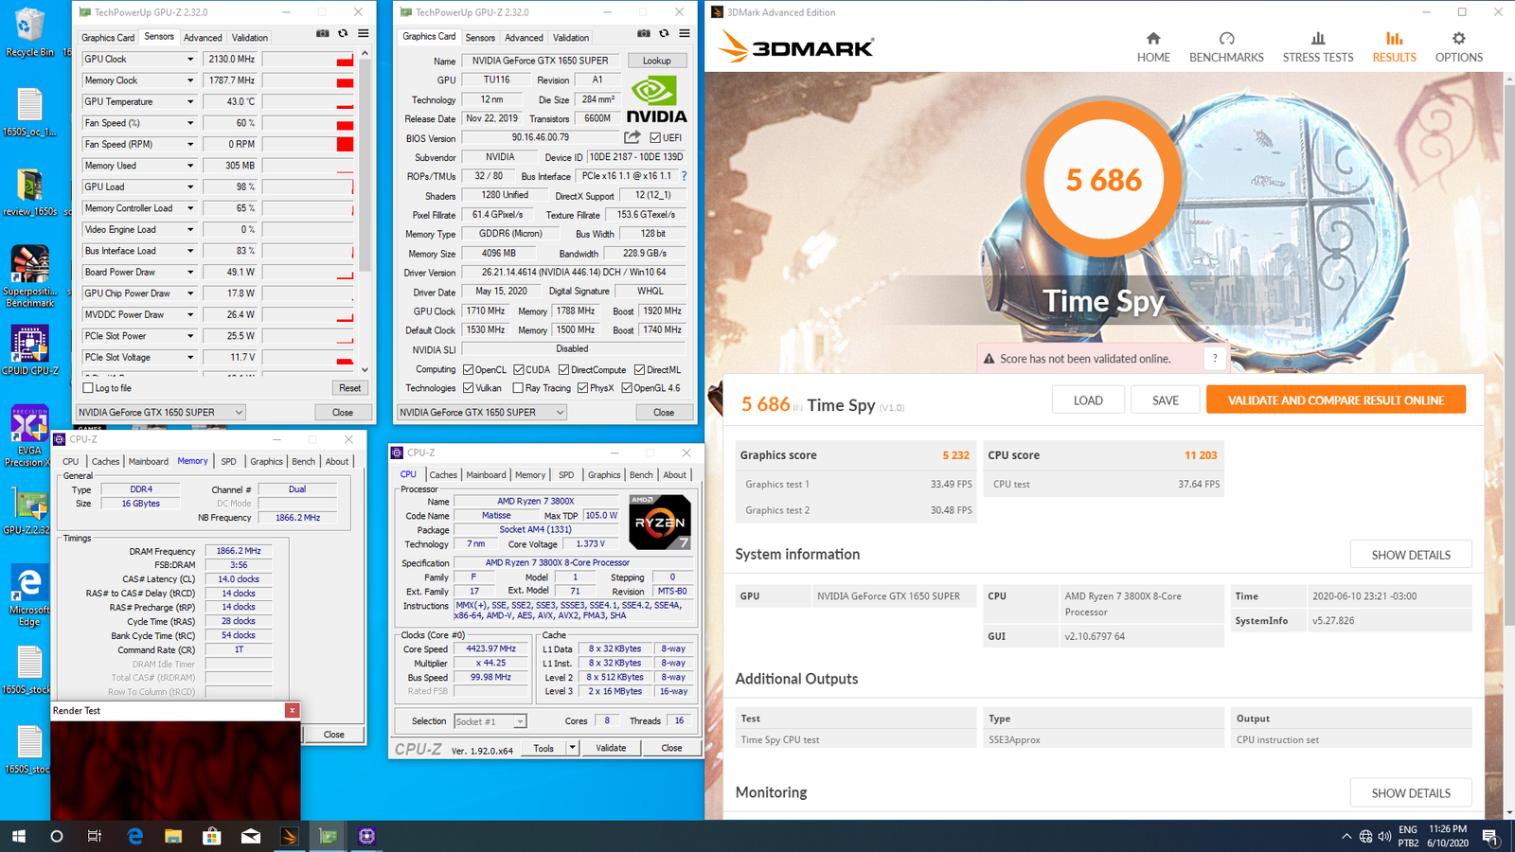Image resolution: width=1515 pixels, height=852 pixels.
Task: Click GPU-Z screenshot camera icon in Sensors window
Action: pyautogui.click(x=323, y=34)
